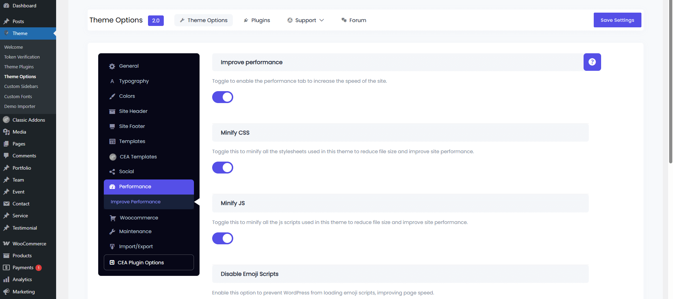Click the Maintenance wrench icon
This screenshot has height=299, width=673.
112,232
